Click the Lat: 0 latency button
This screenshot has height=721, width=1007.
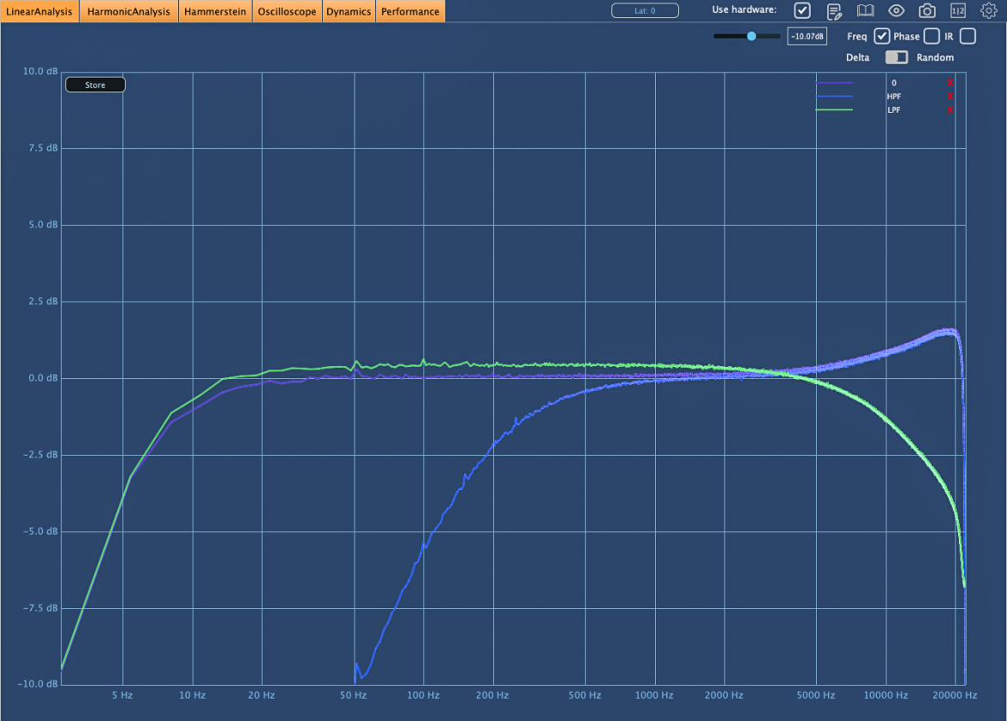[645, 10]
